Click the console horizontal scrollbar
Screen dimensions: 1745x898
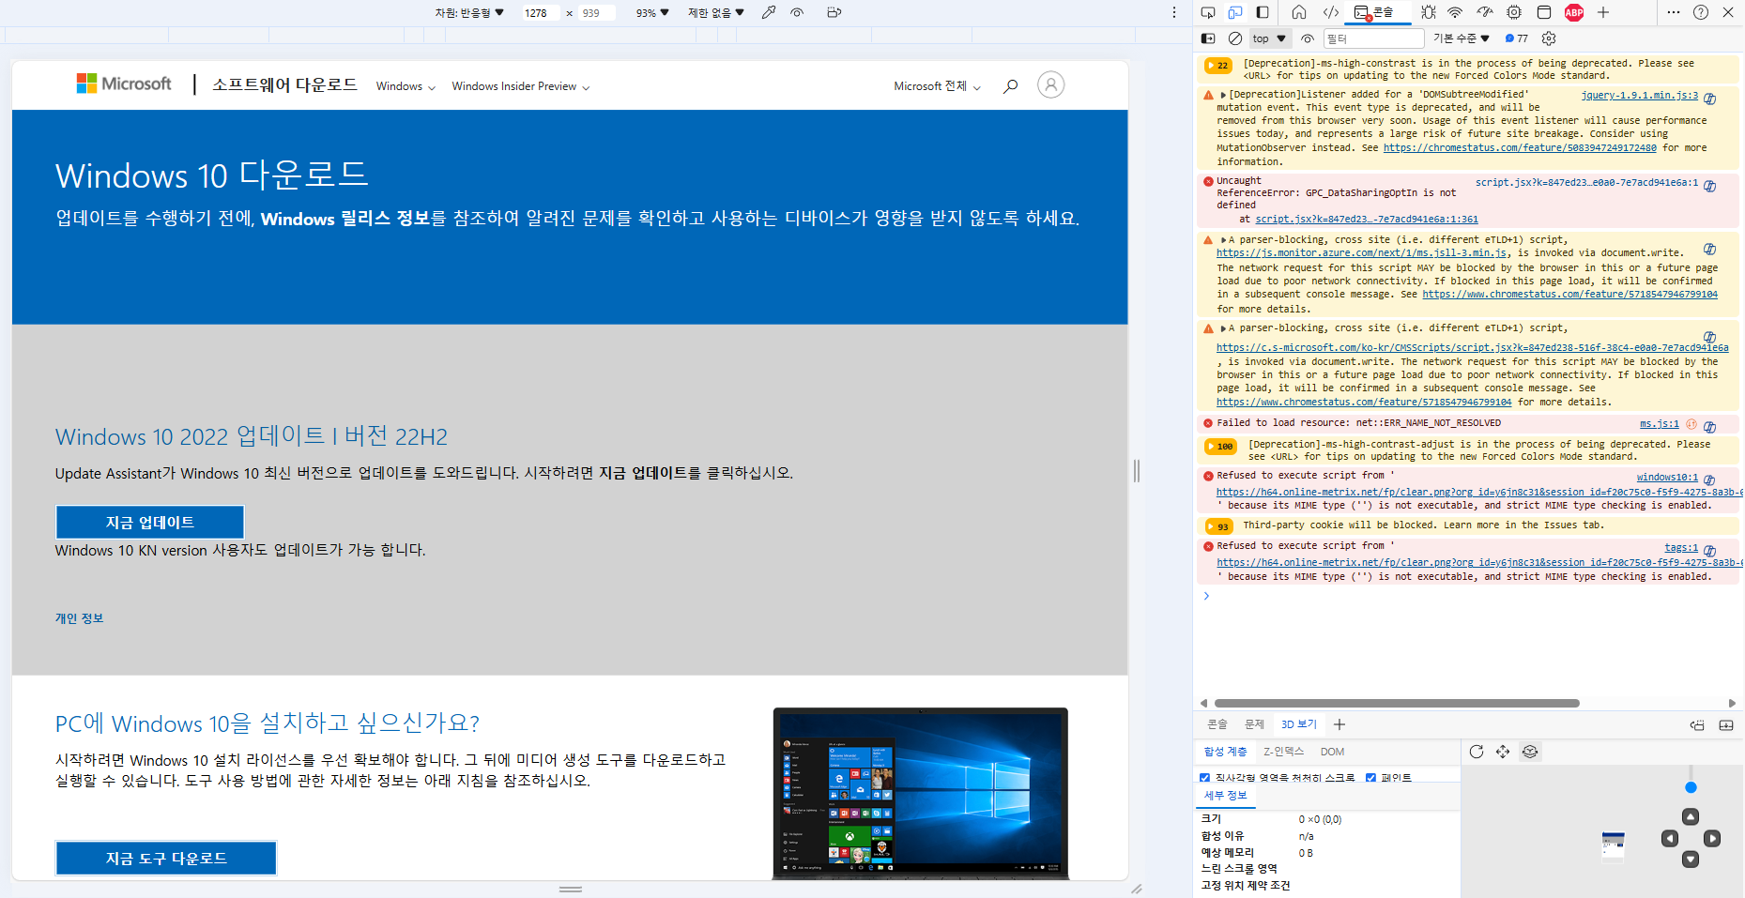click(1397, 703)
